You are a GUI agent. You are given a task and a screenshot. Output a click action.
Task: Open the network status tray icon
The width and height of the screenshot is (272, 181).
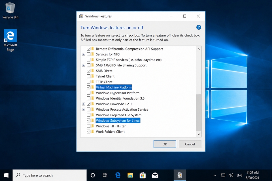223,175
